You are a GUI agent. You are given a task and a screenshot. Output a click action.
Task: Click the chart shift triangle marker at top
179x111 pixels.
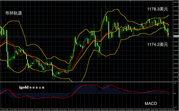point(130,1)
